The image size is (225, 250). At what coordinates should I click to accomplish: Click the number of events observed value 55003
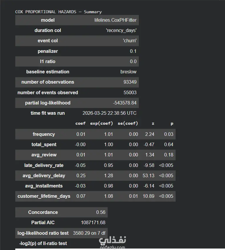130,92
